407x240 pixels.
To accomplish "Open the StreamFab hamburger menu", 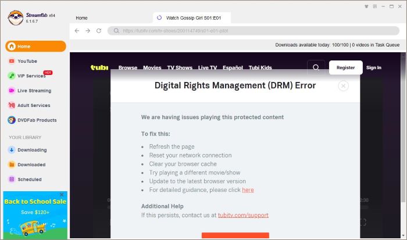I will click(x=375, y=6).
